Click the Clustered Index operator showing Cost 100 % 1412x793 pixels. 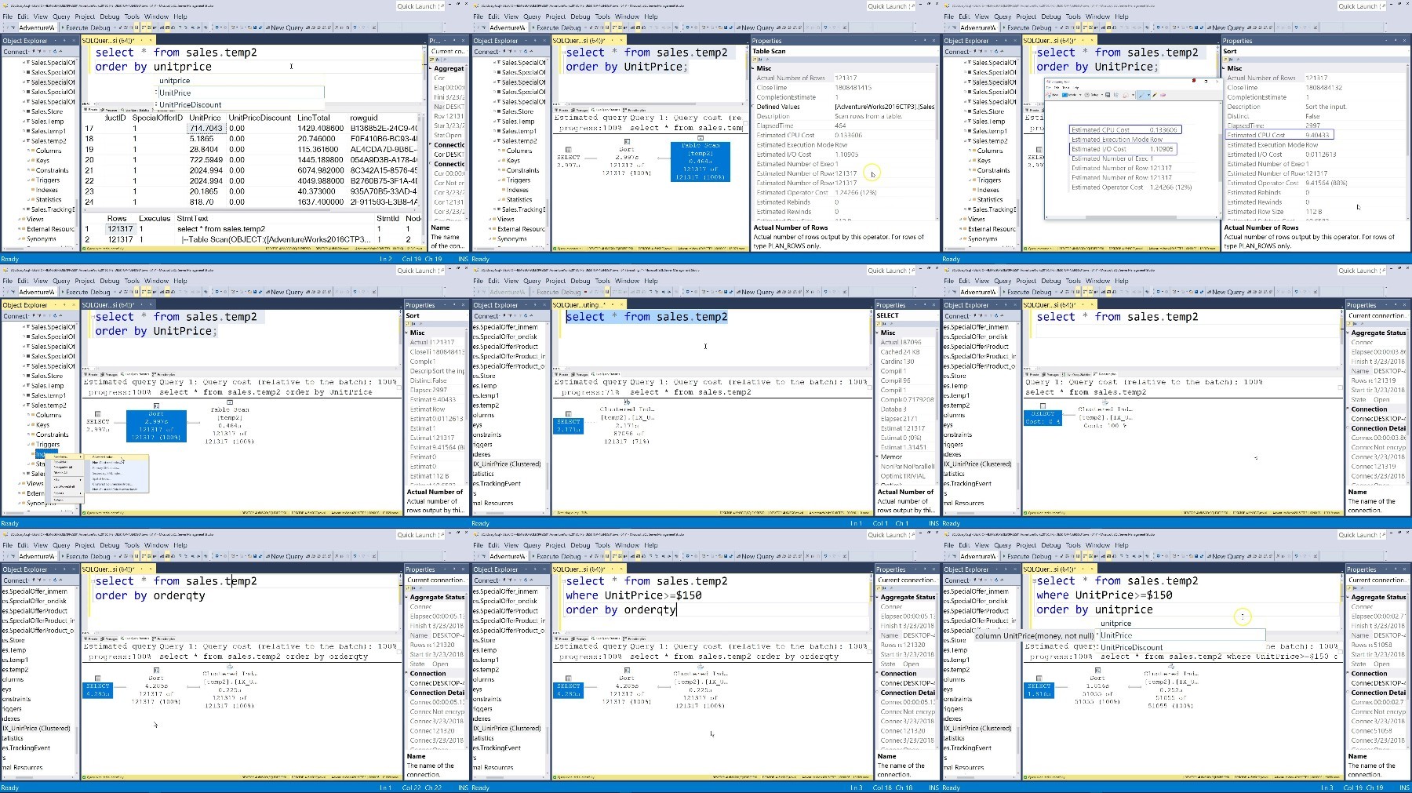(1104, 417)
